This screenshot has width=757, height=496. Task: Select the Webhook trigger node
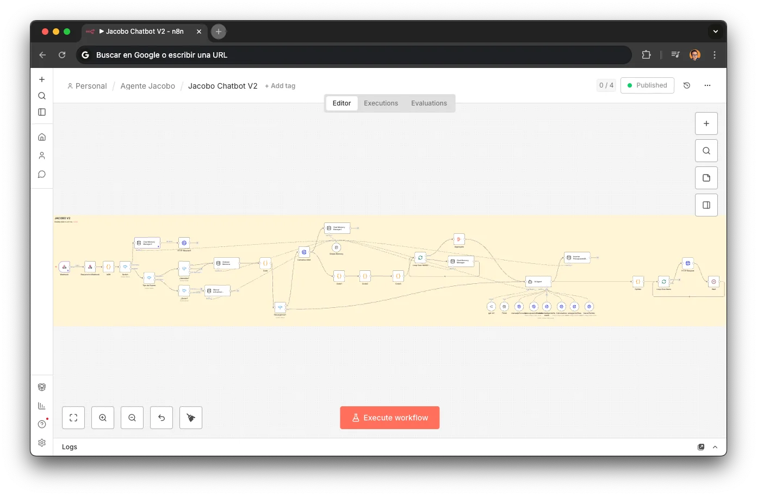64,267
